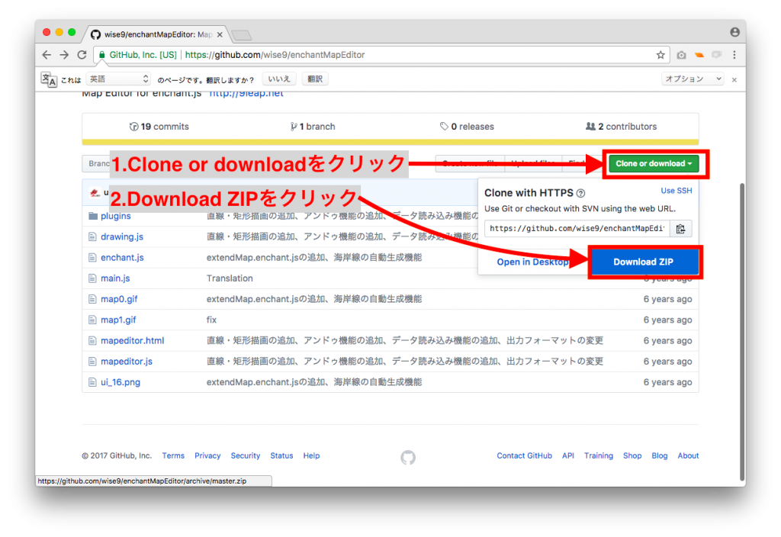Open the Branch selector dropdown
The height and width of the screenshot is (537, 781).
point(96,163)
